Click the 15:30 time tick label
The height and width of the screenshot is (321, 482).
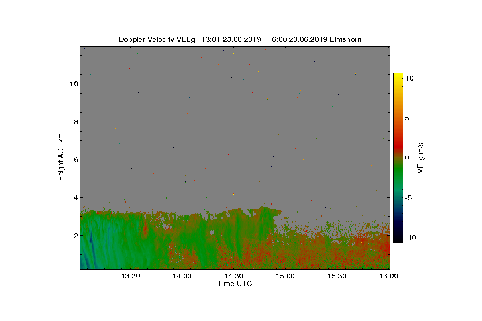[x=337, y=276]
